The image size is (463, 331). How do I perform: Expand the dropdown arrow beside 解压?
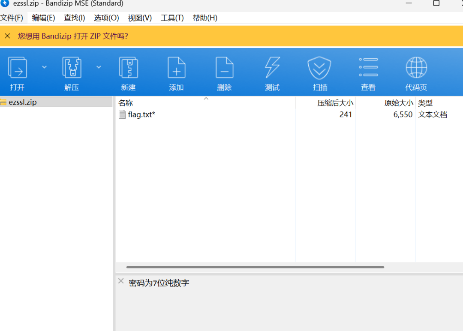(99, 67)
